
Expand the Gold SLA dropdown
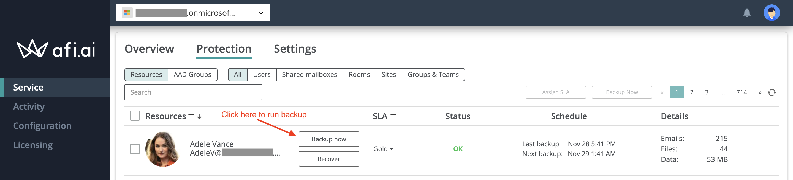pyautogui.click(x=383, y=149)
